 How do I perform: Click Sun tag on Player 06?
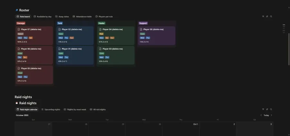click(25, 57)
